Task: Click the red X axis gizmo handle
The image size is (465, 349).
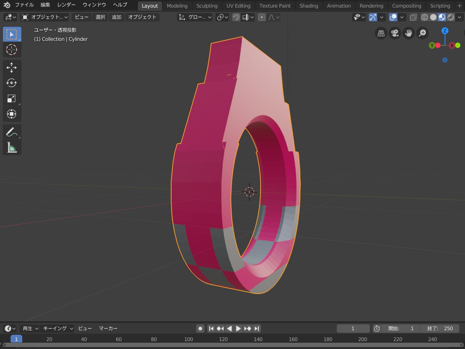Action: (x=452, y=45)
